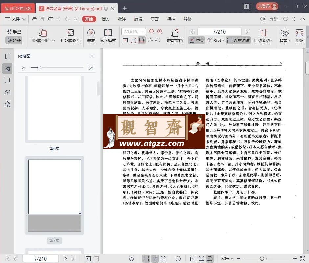309x263 pixels.
Task: Expand the quick access toolbar dropdown
Action: point(76,19)
